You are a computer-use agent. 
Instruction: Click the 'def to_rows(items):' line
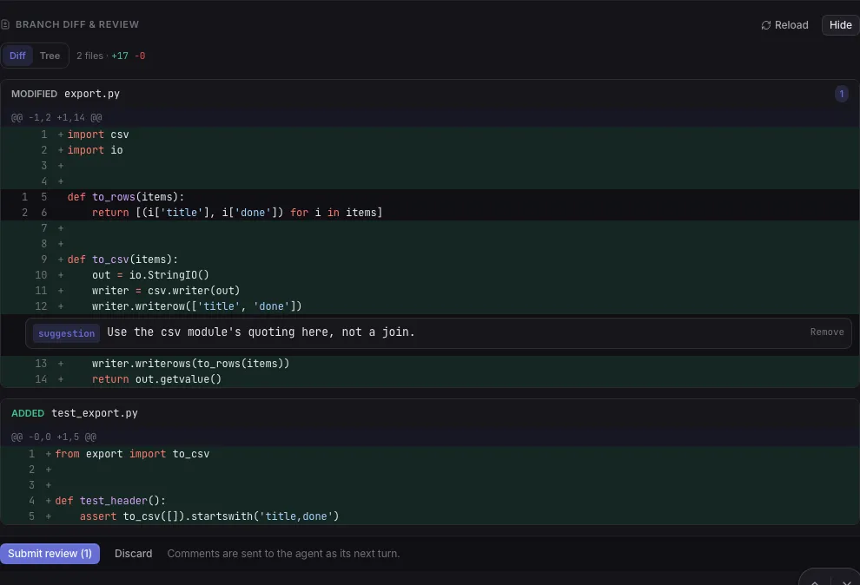coord(430,197)
